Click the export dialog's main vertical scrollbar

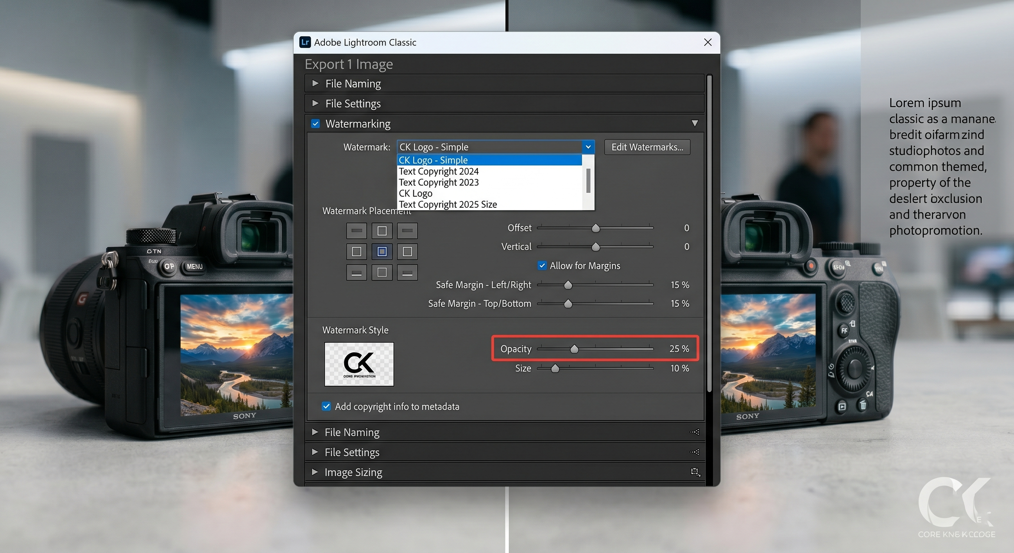coord(709,234)
